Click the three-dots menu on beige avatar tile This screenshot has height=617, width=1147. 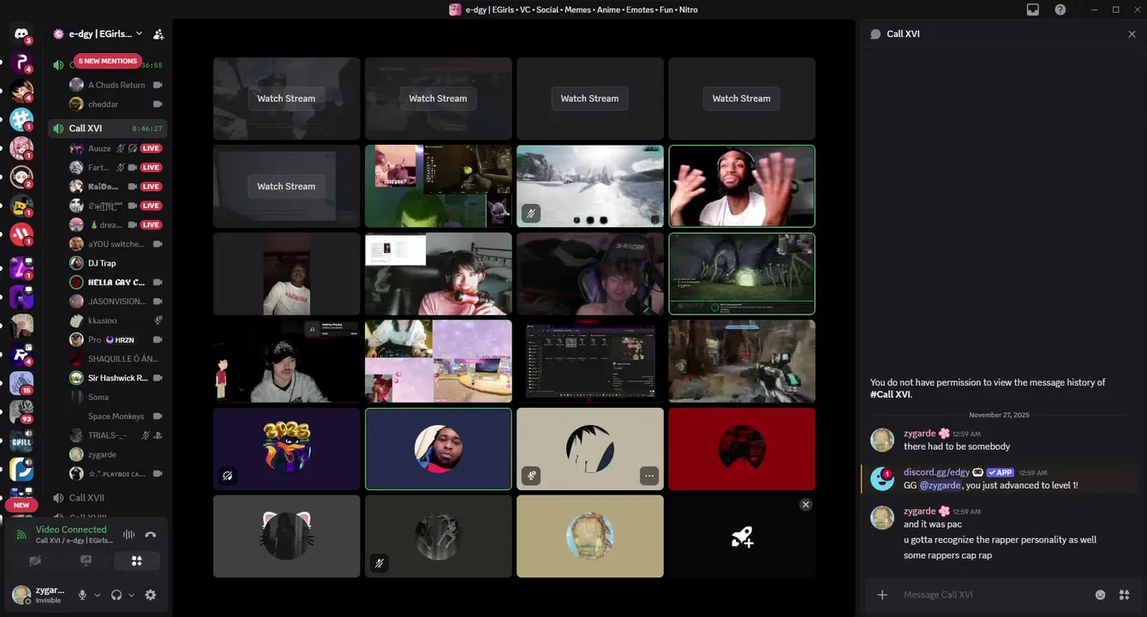[649, 476]
